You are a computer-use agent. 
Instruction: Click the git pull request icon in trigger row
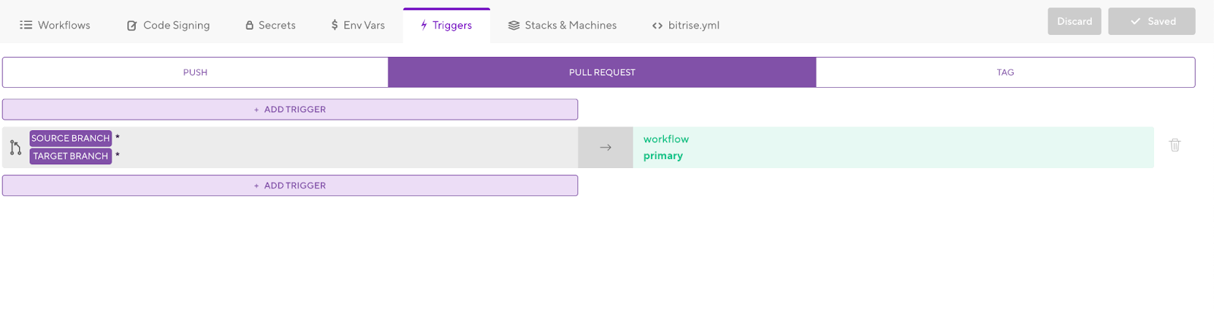pyautogui.click(x=15, y=148)
